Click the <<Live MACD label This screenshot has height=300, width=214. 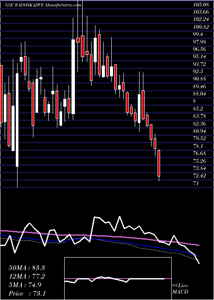point(180,289)
